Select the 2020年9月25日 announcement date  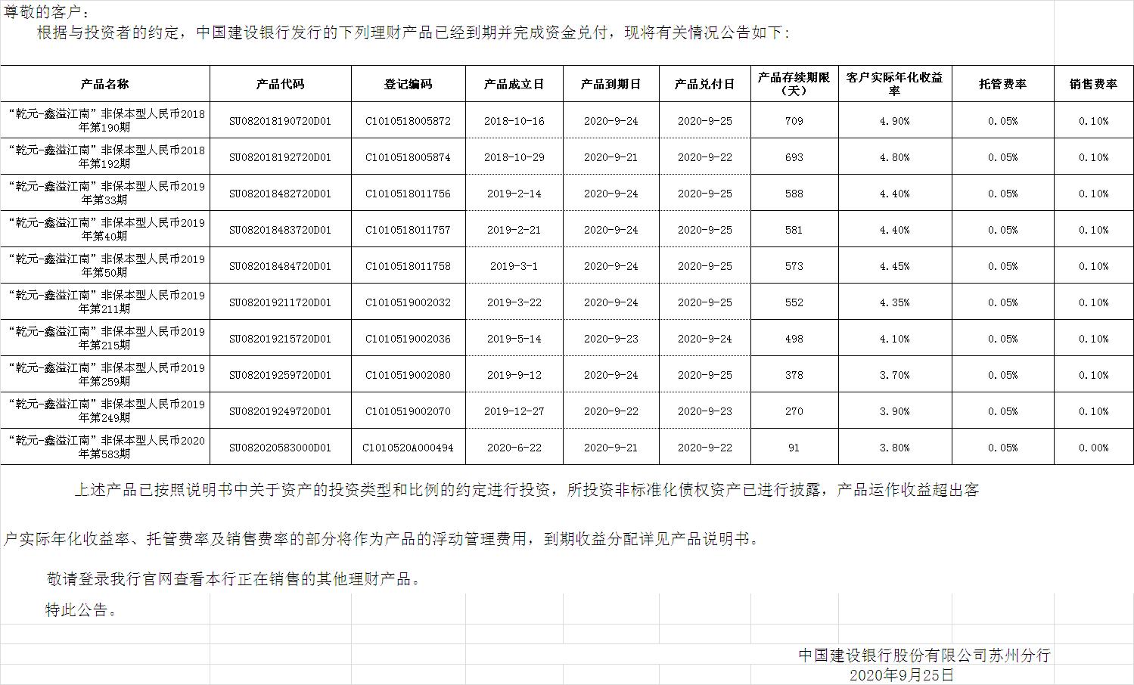pyautogui.click(x=902, y=675)
